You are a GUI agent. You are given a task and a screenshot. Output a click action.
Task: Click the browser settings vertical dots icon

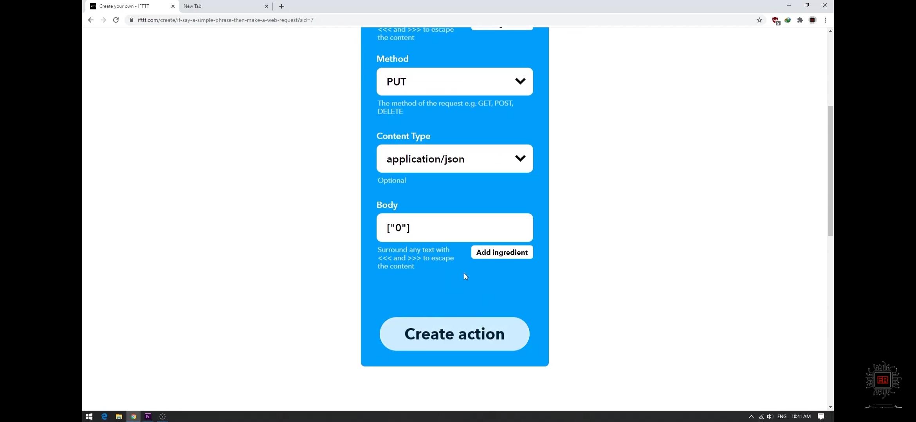pyautogui.click(x=826, y=20)
